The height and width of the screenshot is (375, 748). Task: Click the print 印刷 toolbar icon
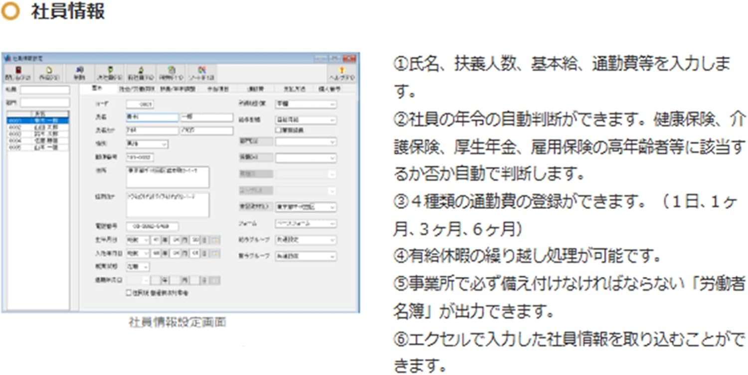tap(171, 73)
